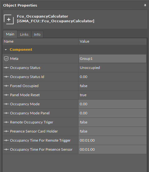Select the Main tab
Image resolution: width=149 pixels, height=172 pixels.
tap(10, 34)
